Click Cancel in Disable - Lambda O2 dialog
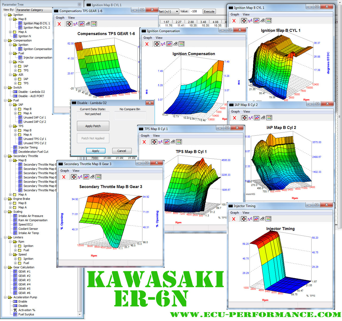Image resolution: width=342 pixels, height=321 pixels. (122, 151)
